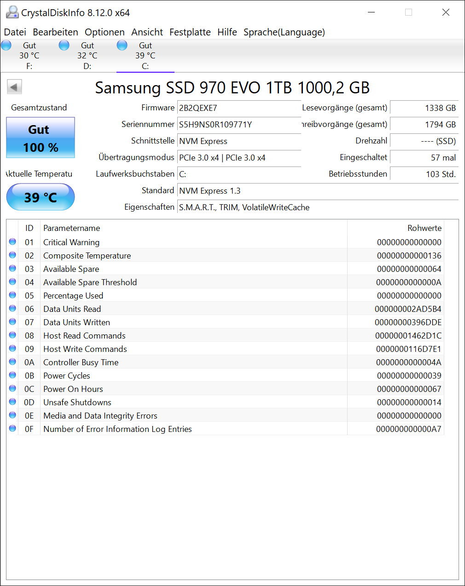Click the status dot for Power Cycles

12,375
